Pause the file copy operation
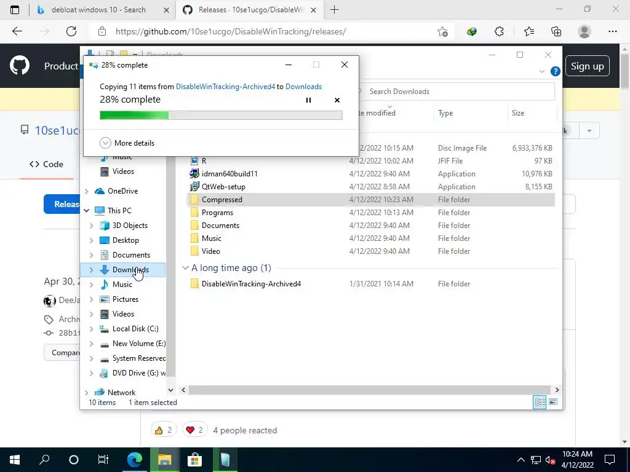Image resolution: width=630 pixels, height=472 pixels. pos(308,100)
